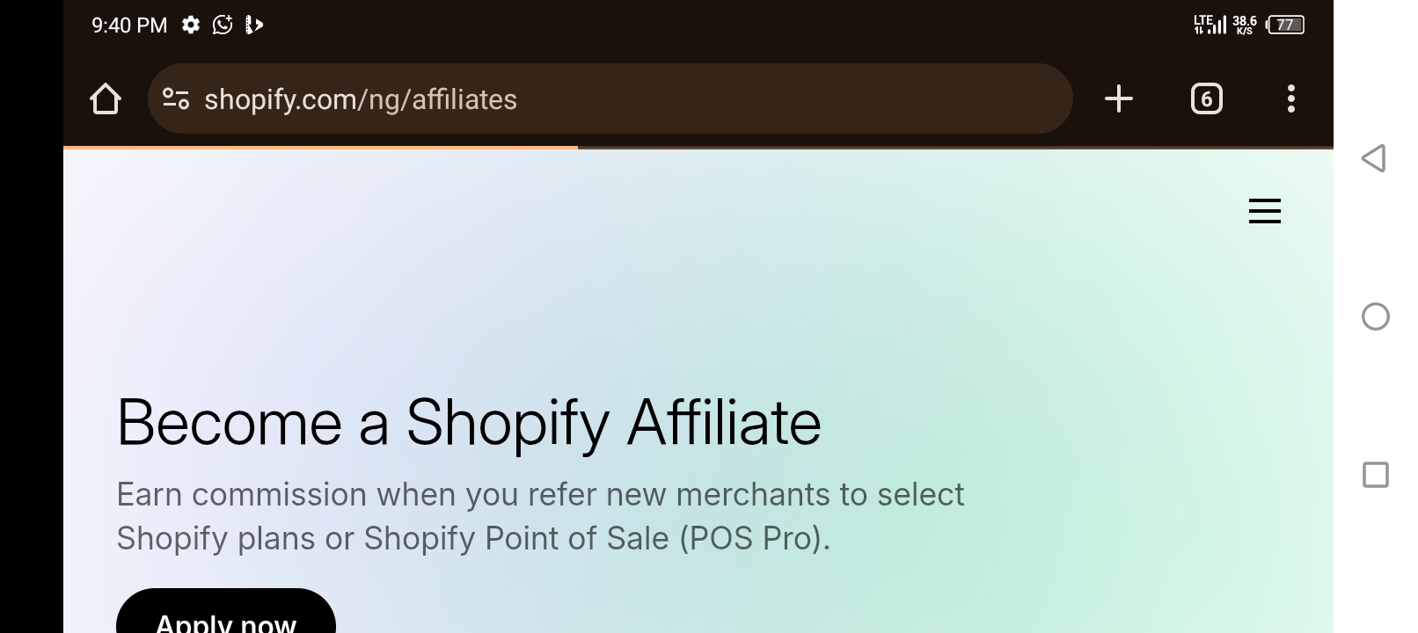Tap the WhatsApp notification icon in status bar
Screen dimensions: 1418x633
[223, 25]
